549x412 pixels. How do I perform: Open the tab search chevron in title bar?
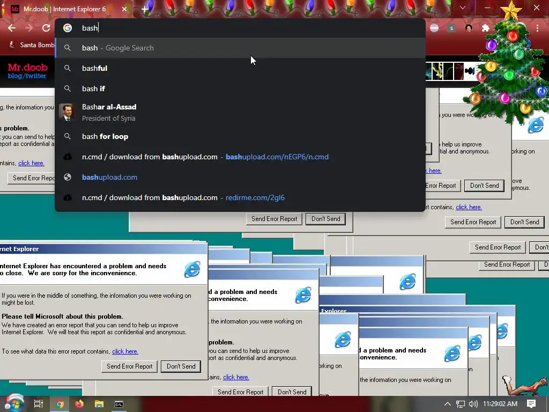point(463,8)
